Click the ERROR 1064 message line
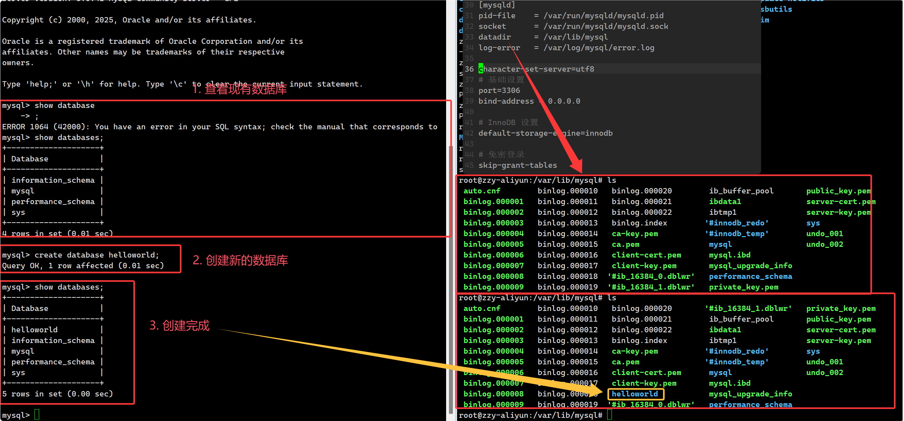 pyautogui.click(x=219, y=127)
